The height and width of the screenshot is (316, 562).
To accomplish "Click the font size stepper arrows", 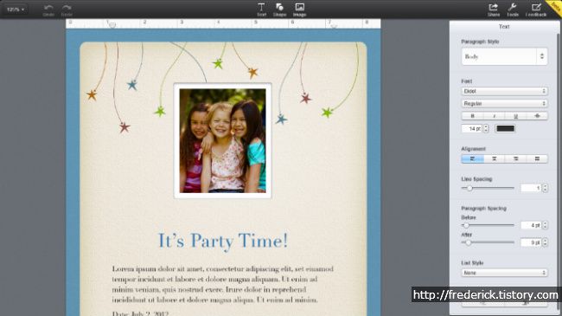I will pos(486,128).
